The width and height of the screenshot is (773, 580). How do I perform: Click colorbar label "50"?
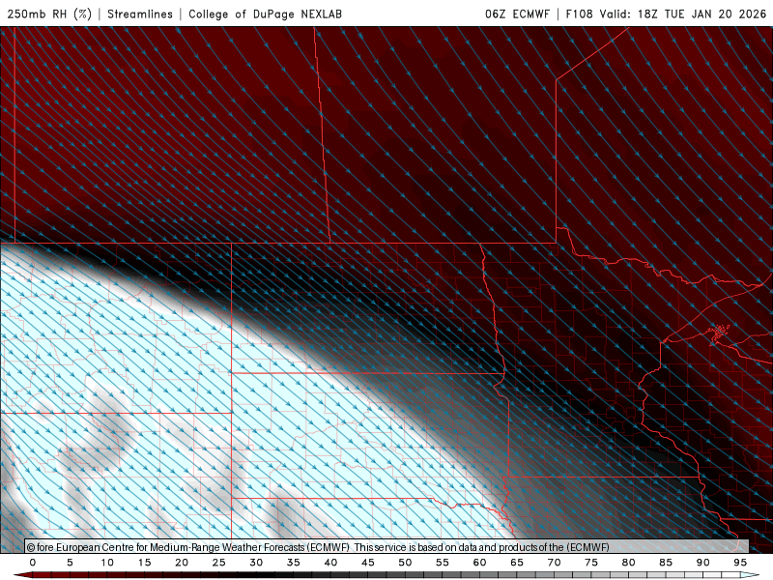coord(405,563)
